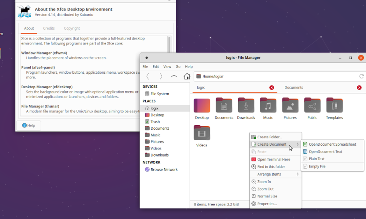Choose Normal Size from context menu
366x219 pixels.
pyautogui.click(x=276, y=196)
